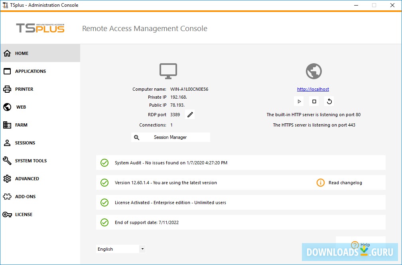
Task: Select the computer name WIN-A1L00CN0E56
Action: pyautogui.click(x=189, y=89)
